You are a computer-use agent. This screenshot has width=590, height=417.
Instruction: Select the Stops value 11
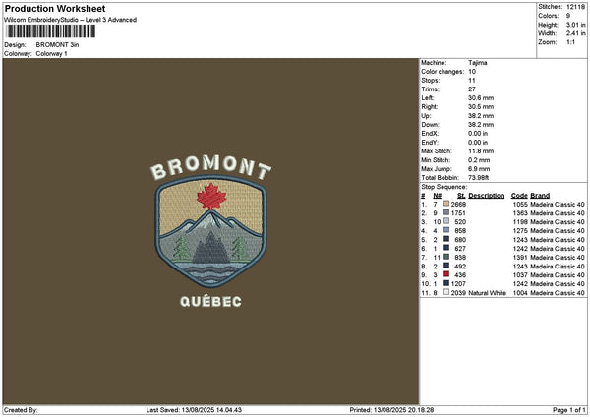pyautogui.click(x=472, y=81)
